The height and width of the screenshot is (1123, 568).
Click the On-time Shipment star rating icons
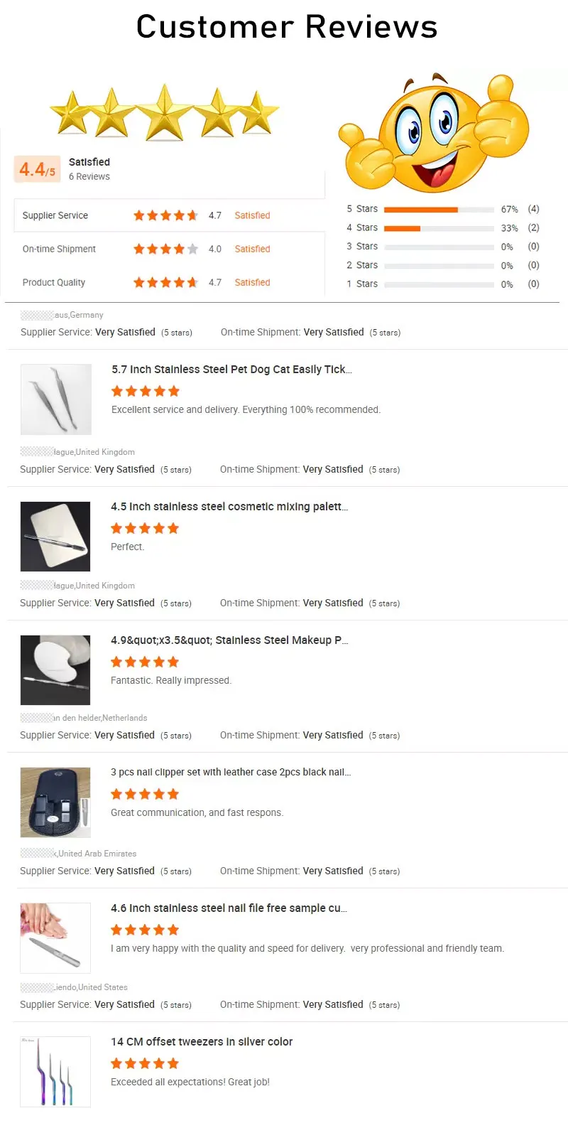[x=165, y=249]
